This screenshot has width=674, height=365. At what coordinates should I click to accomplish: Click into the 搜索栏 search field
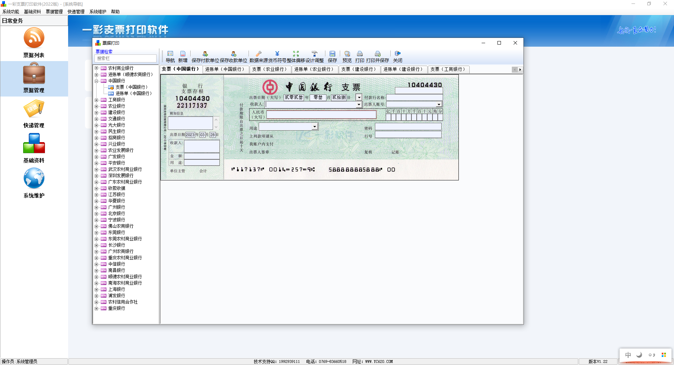click(126, 59)
